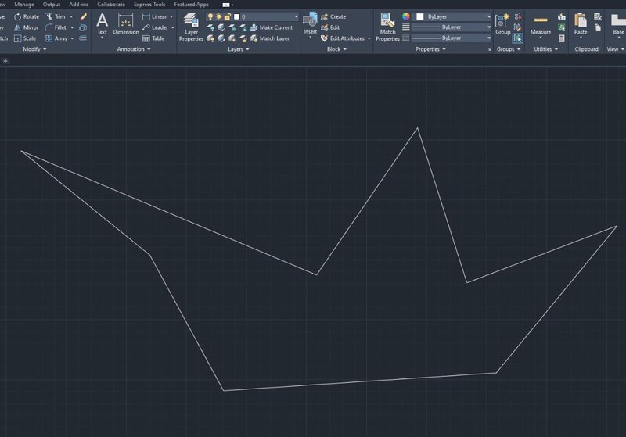
Task: Click the Offset icon in Modify panel
Action: pyautogui.click(x=83, y=38)
